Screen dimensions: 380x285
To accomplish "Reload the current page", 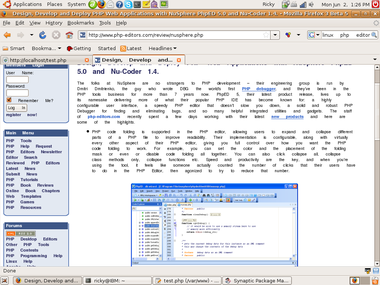I will coord(43,35).
